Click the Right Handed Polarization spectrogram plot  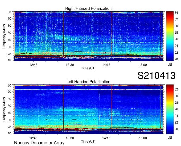(x=88, y=36)
